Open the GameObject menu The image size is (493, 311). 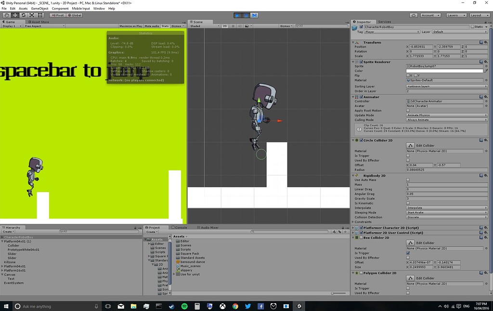pos(39,8)
